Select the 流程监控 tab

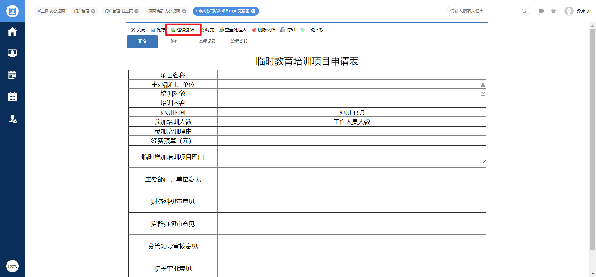[239, 41]
